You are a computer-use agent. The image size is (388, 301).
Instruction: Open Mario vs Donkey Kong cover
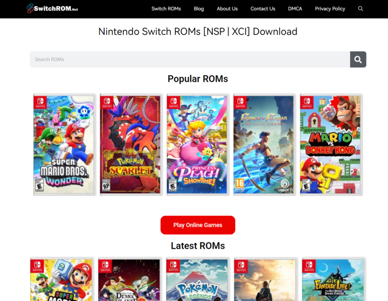pyautogui.click(x=331, y=145)
